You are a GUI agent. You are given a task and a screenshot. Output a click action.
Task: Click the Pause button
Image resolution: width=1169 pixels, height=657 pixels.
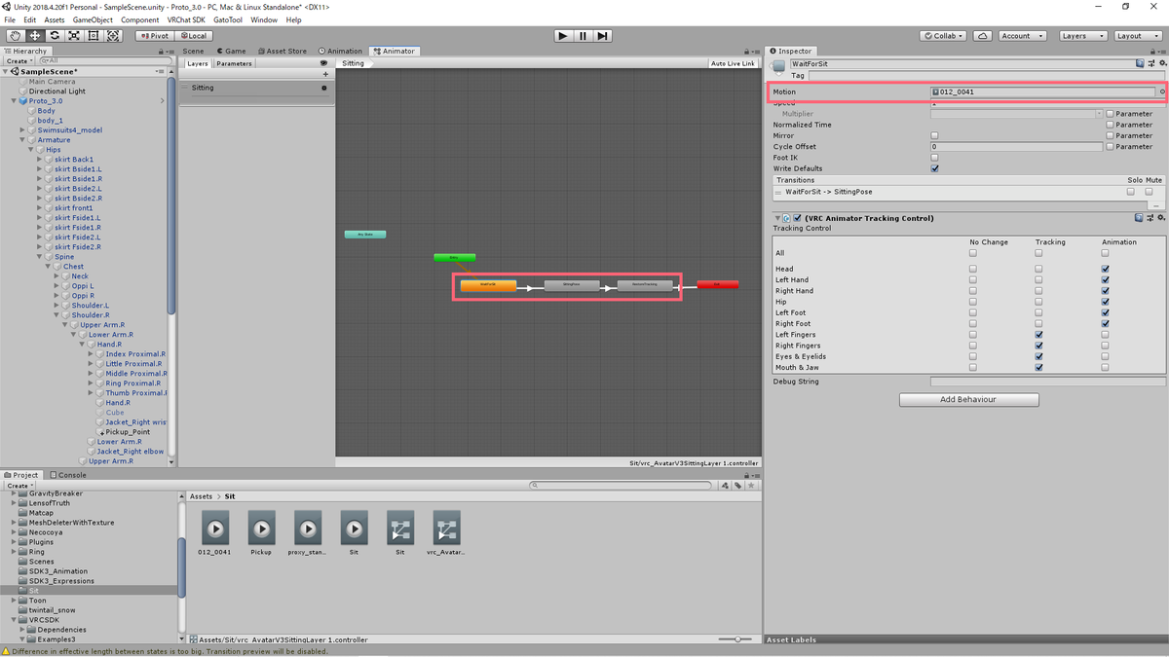pos(583,36)
